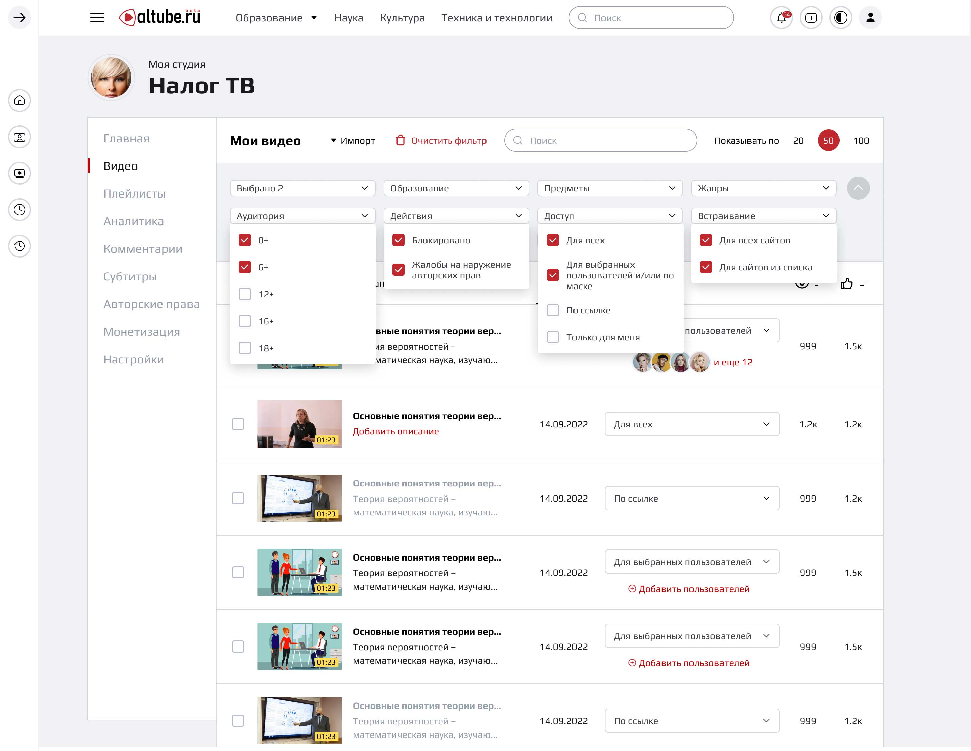Viewport: 971px width, 751px height.
Task: Uncheck the Блокировано checkbox
Action: pos(399,240)
